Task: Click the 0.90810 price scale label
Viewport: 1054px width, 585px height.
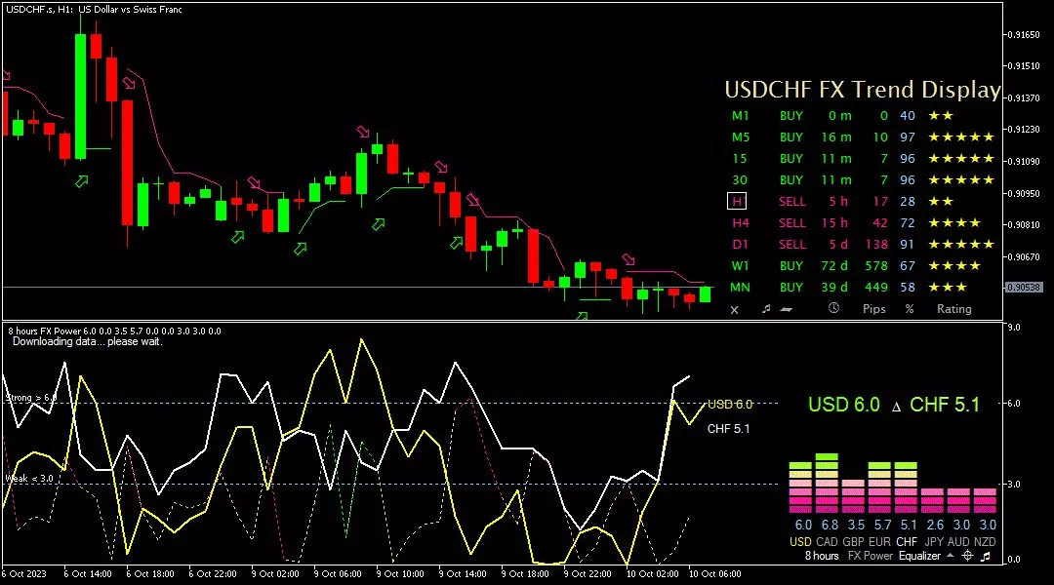Action: (1023, 225)
